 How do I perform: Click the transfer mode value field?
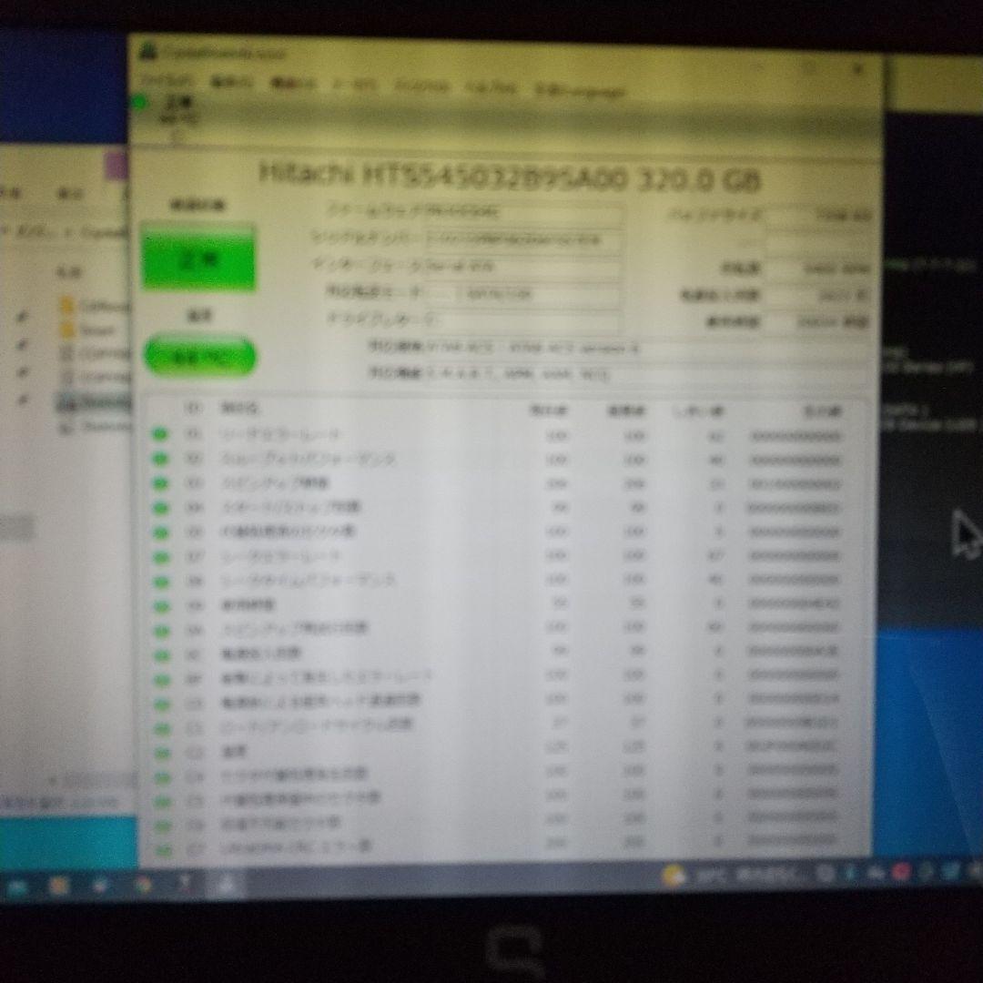522,294
